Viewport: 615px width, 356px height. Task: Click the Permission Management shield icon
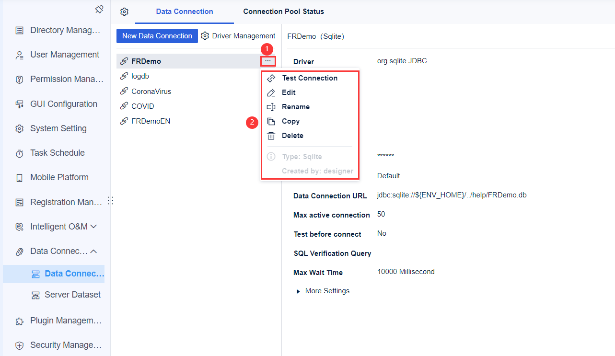point(20,79)
